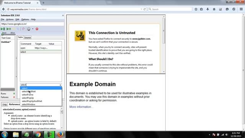This screenshot has width=245, height=138.
Task: Select the Untitled test case
Action: point(6,42)
